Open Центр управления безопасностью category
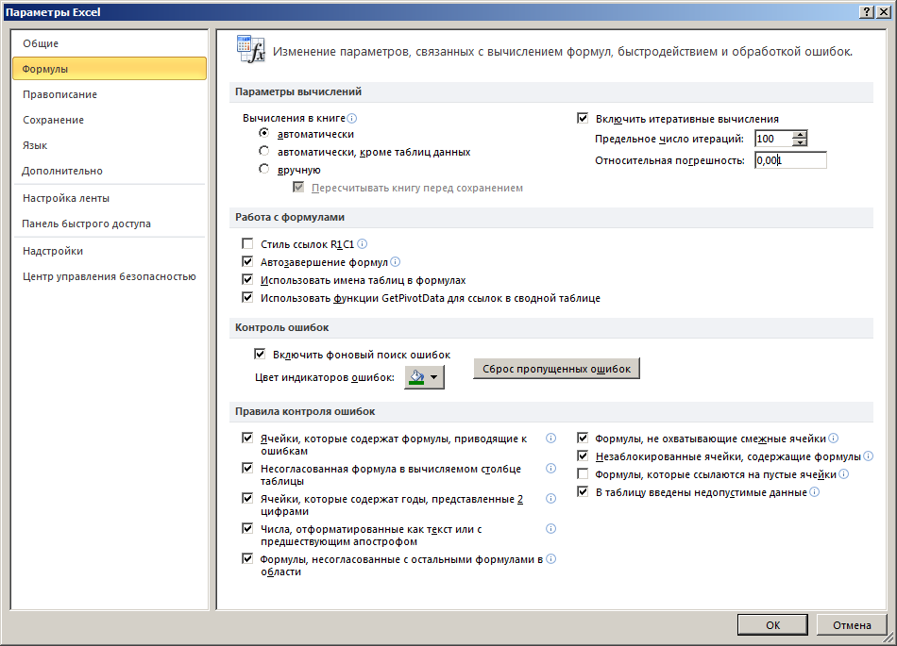Image resolution: width=897 pixels, height=646 pixels. click(x=110, y=276)
